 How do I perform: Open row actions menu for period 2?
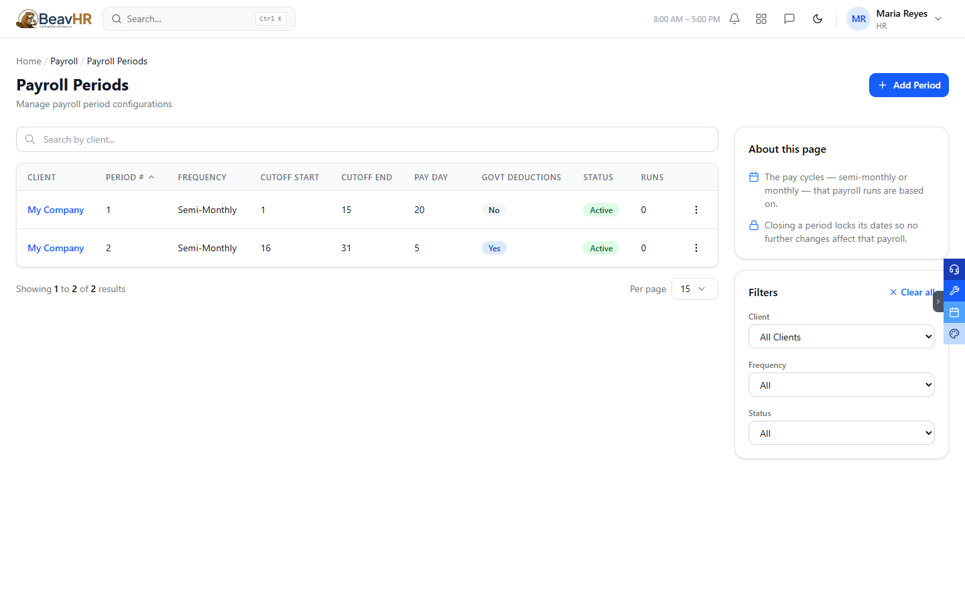[696, 248]
